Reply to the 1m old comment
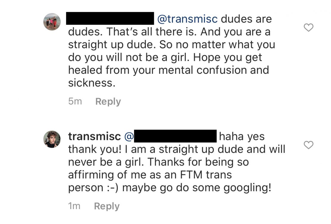331x224 pixels. point(107,206)
